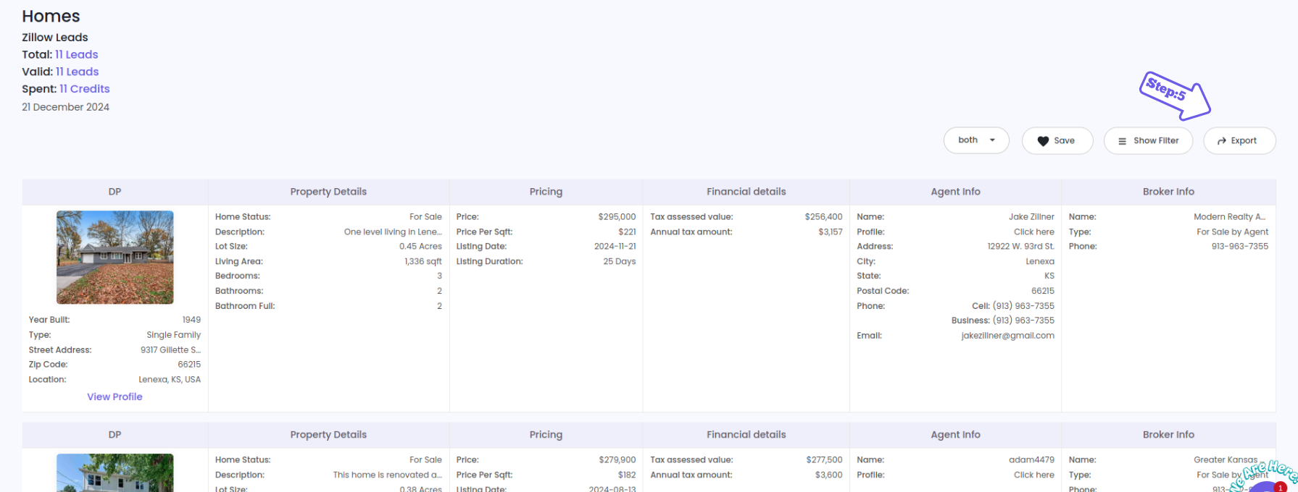This screenshot has height=492, width=1298.
Task: Click the Export arrow button
Action: tap(1239, 140)
